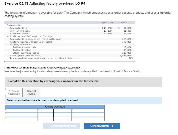Screen dimensions: 178x135
Task: Open third row right label dropdown cell
Action: point(88,119)
